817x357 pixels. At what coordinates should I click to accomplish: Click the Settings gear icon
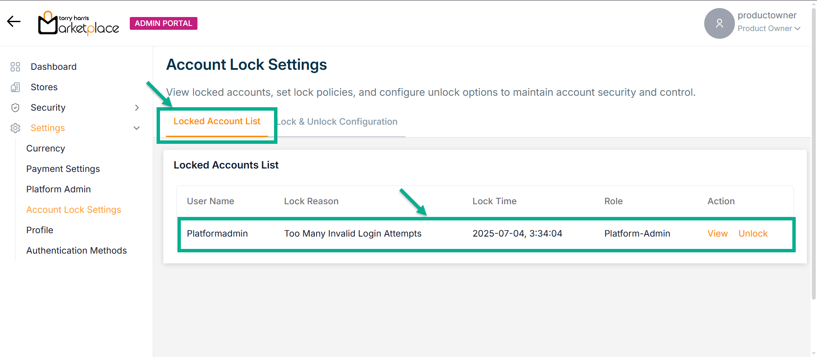point(15,128)
